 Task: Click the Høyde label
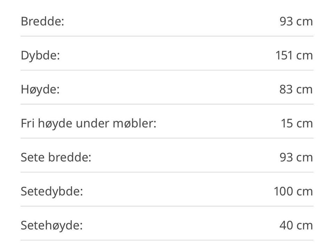40,89
